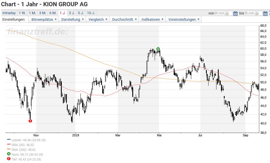Click the 60,0 price axis label
This screenshot has width=270, height=163.
coord(263,48)
